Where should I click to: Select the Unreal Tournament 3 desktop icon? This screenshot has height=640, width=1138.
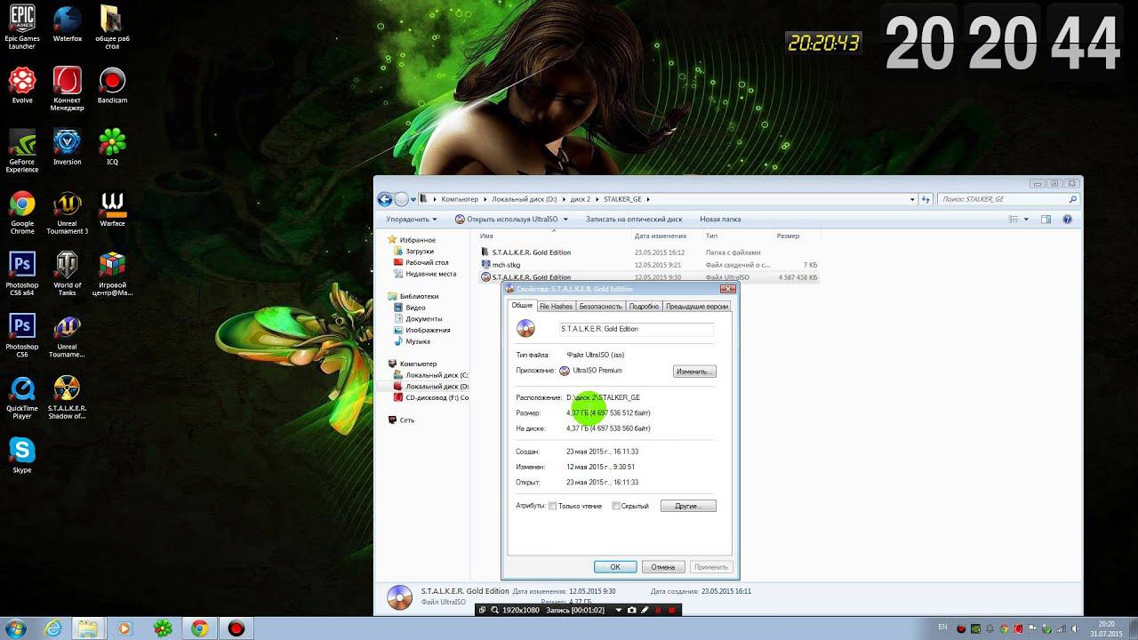point(67,213)
